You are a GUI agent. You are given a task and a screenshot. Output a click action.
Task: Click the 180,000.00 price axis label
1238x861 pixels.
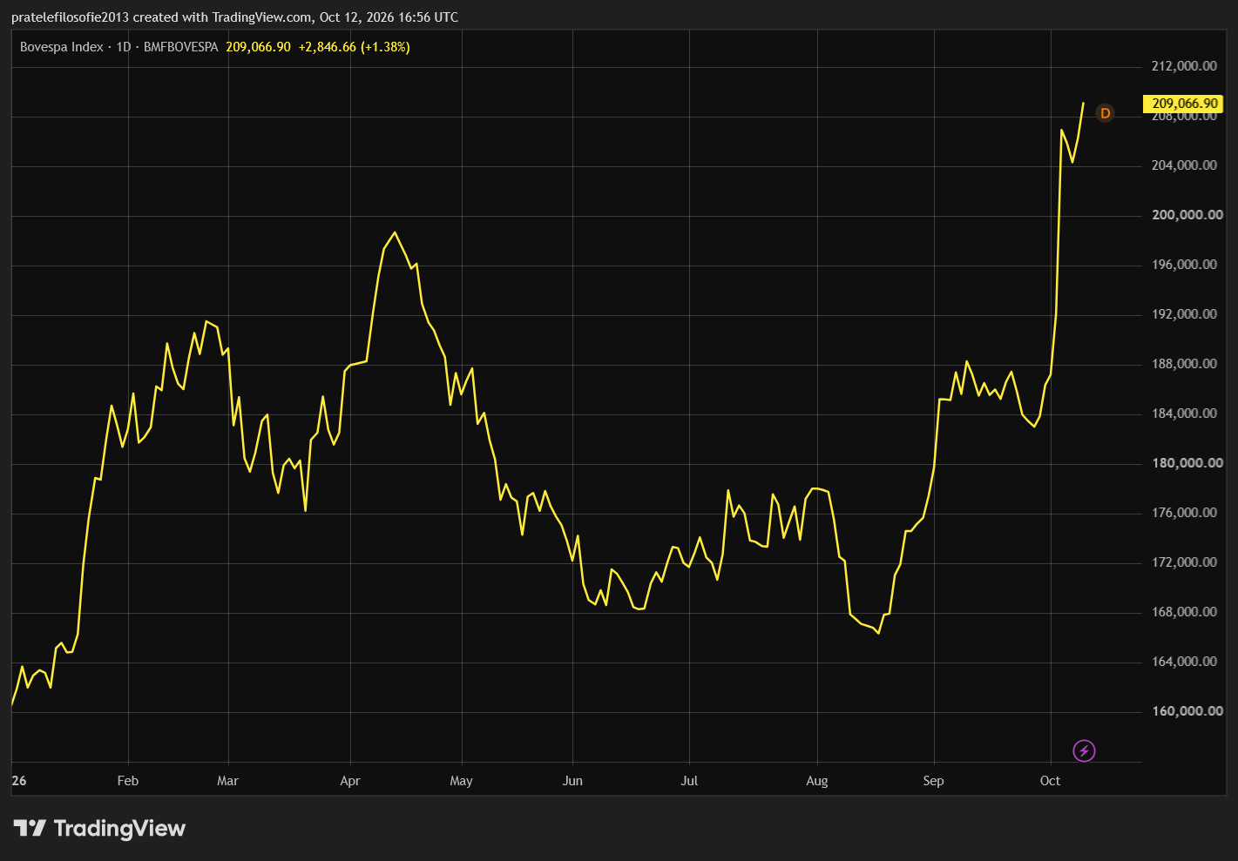(x=1187, y=463)
